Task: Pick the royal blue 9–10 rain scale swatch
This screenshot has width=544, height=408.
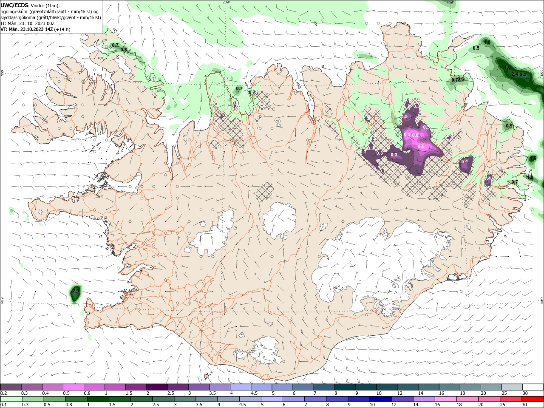Action: pyautogui.click(x=359, y=399)
